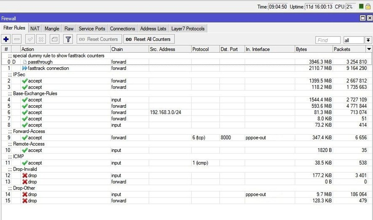Open the dropdown at far right of filter row

(369, 40)
